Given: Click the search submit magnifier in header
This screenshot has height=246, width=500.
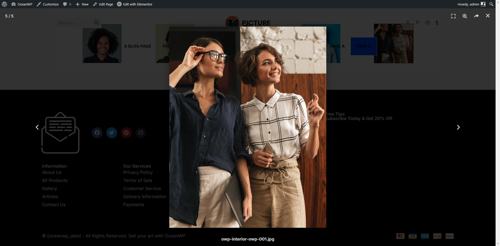Looking at the screenshot, I should [96, 23].
